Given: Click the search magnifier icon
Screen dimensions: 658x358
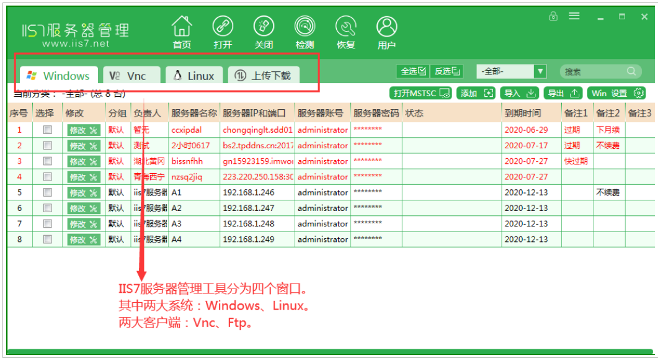Looking at the screenshot, I should [631, 71].
